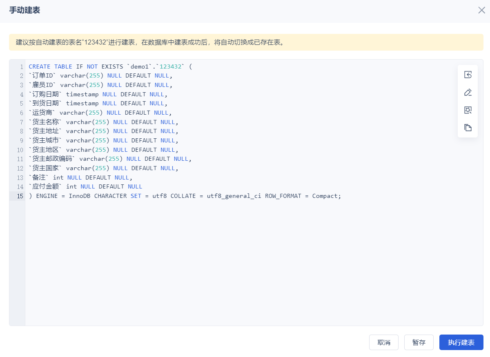Click the `应付金额` column name
The height and width of the screenshot is (357, 490).
pyautogui.click(x=45, y=186)
